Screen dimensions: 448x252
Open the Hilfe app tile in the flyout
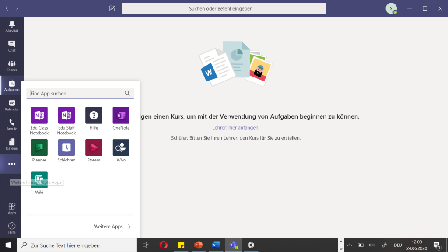click(x=94, y=118)
